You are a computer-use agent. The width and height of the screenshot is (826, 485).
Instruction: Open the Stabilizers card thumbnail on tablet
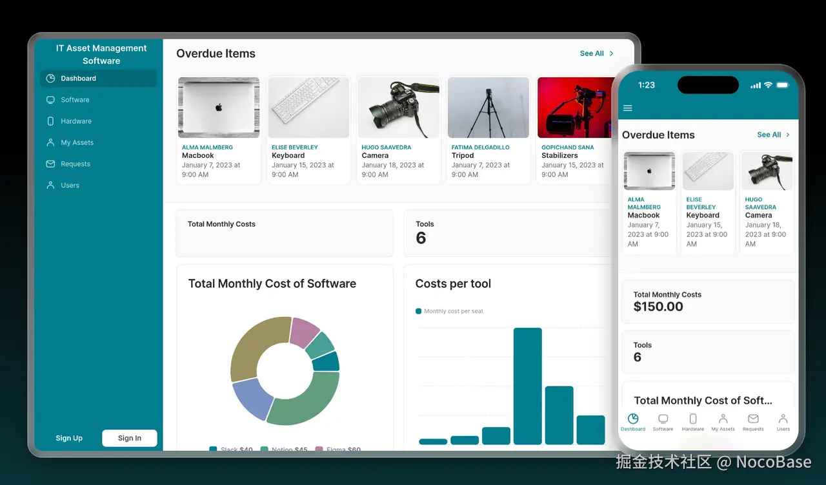pyautogui.click(x=574, y=108)
